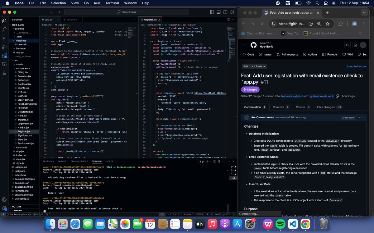Open the Chrome extensions puzzle icon
This screenshot has height=233, width=374.
(x=341, y=24)
